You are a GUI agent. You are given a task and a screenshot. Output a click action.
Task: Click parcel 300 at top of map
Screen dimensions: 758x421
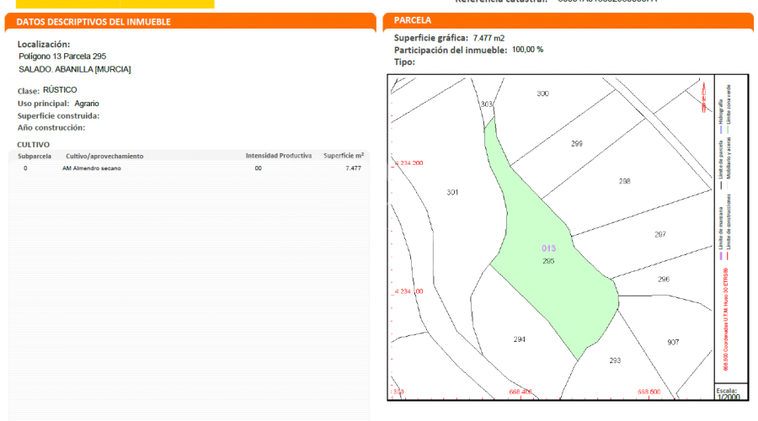click(x=542, y=93)
